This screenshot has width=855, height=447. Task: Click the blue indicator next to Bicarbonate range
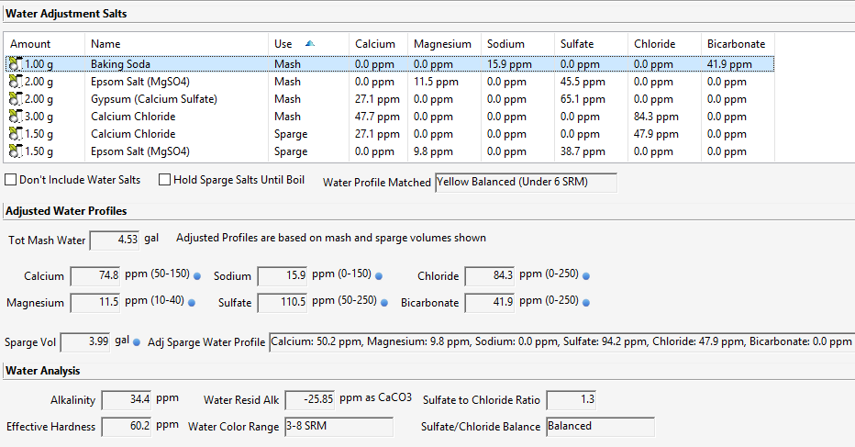pyautogui.click(x=586, y=302)
